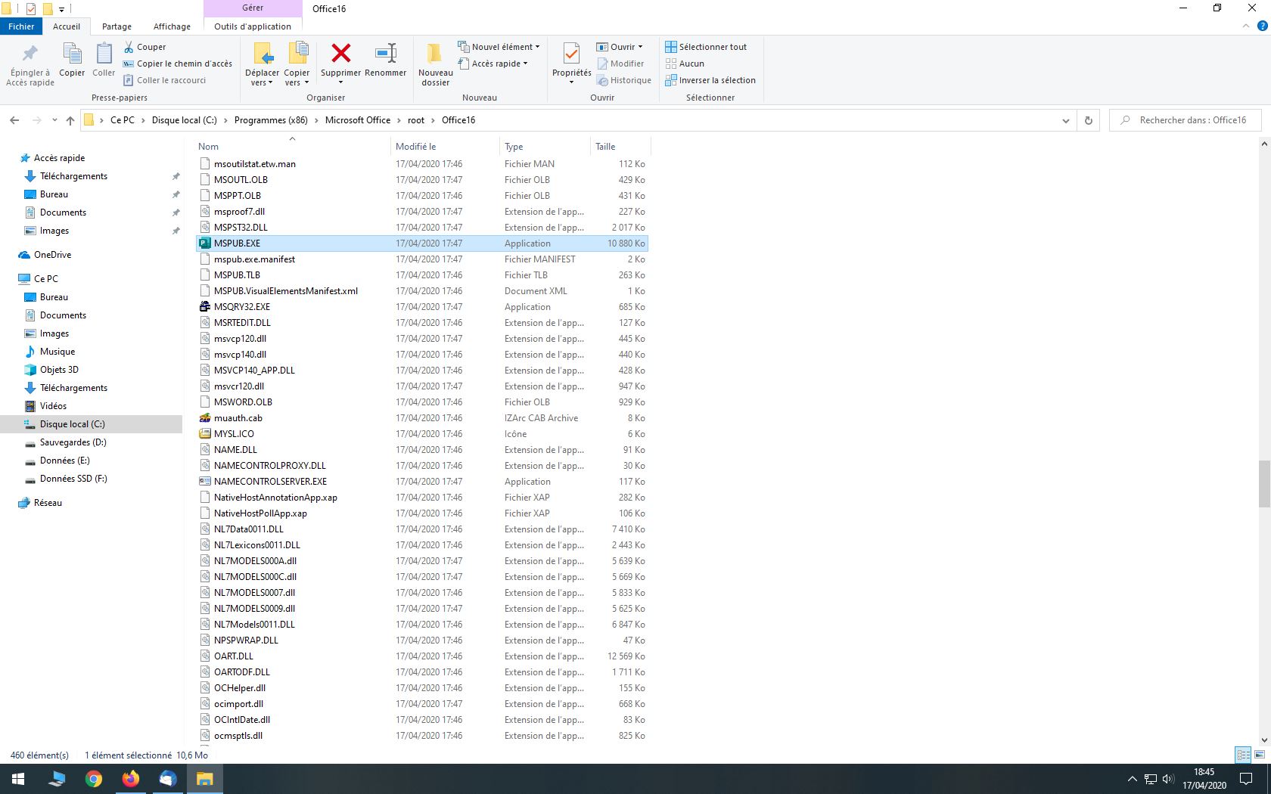Switch to the Affichage ribbon tab

point(172,26)
